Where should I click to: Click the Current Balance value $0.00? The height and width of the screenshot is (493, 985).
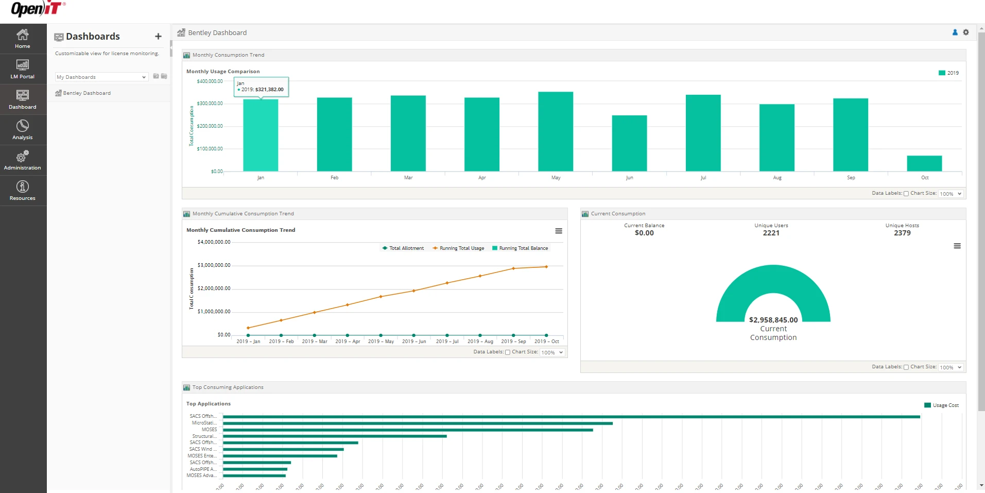point(644,233)
